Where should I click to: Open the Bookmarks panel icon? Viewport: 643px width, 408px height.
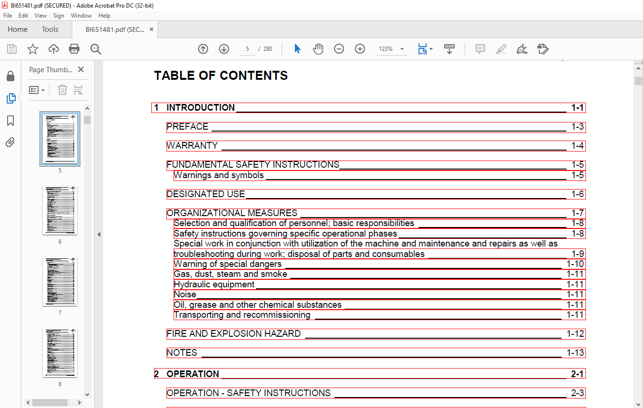coord(10,121)
